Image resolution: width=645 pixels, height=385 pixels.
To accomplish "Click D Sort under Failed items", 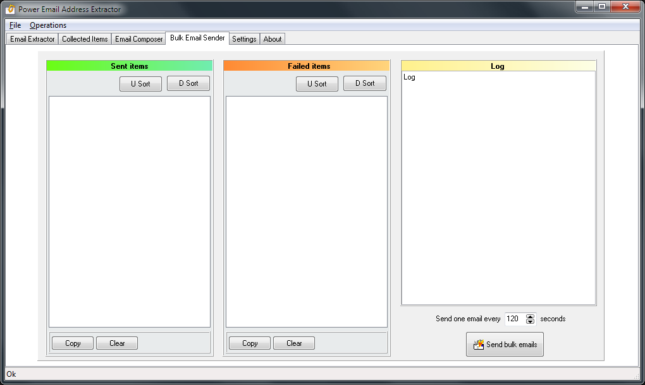I will pyautogui.click(x=365, y=83).
